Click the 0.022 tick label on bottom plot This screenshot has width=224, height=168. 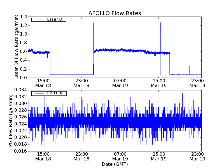[x=20, y=130]
